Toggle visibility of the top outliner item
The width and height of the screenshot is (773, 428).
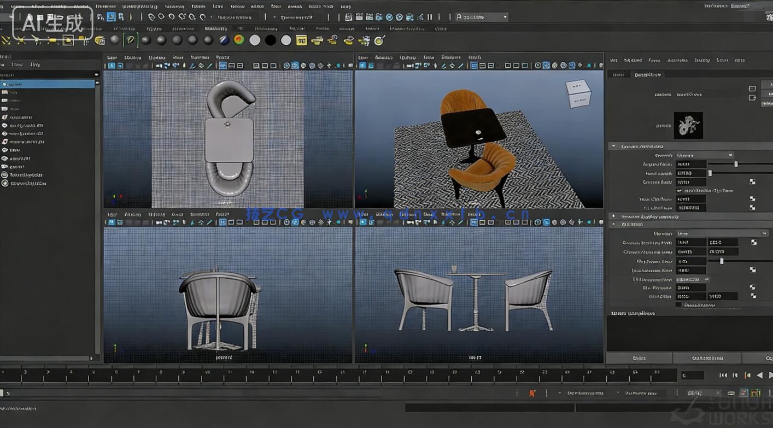point(4,84)
